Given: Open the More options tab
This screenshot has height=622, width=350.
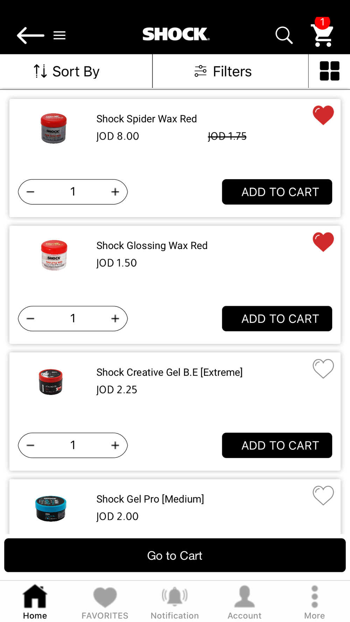Looking at the screenshot, I should pyautogui.click(x=314, y=602).
